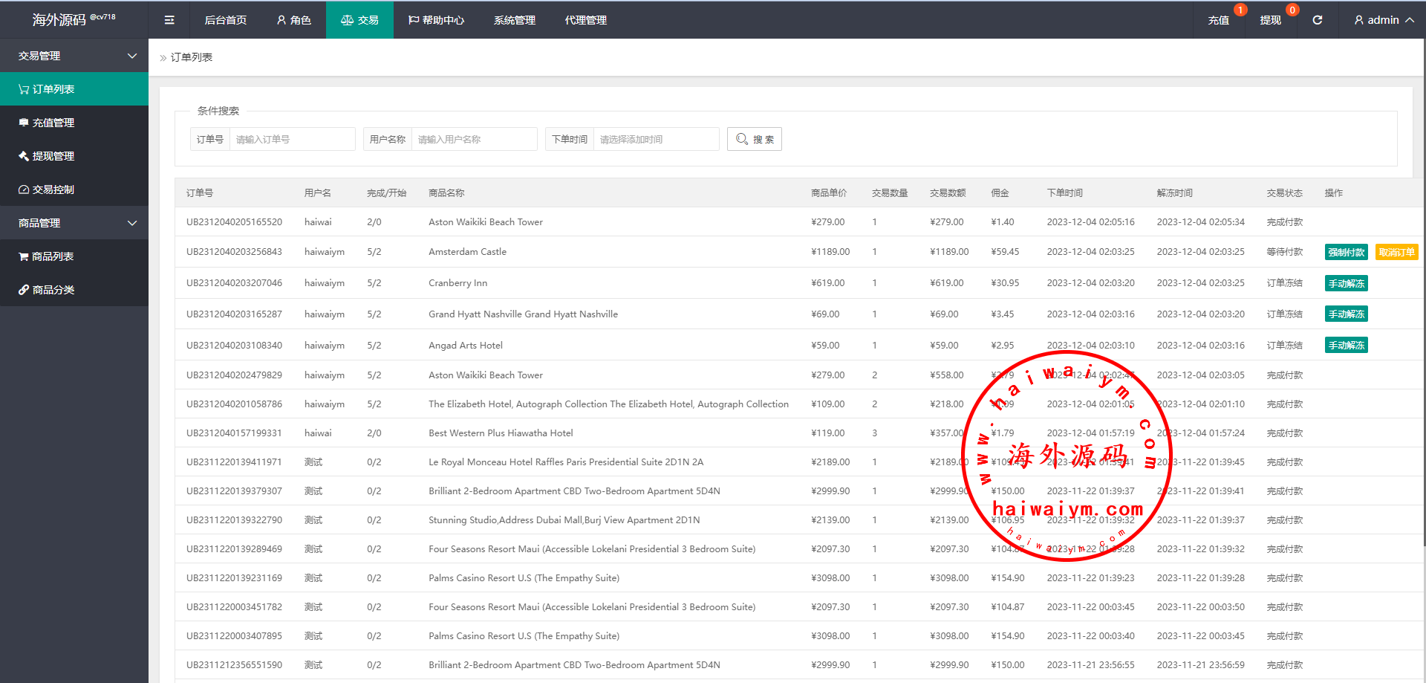The image size is (1426, 683).
Task: Go to 商品列表 in the sidebar
Action: coord(52,256)
